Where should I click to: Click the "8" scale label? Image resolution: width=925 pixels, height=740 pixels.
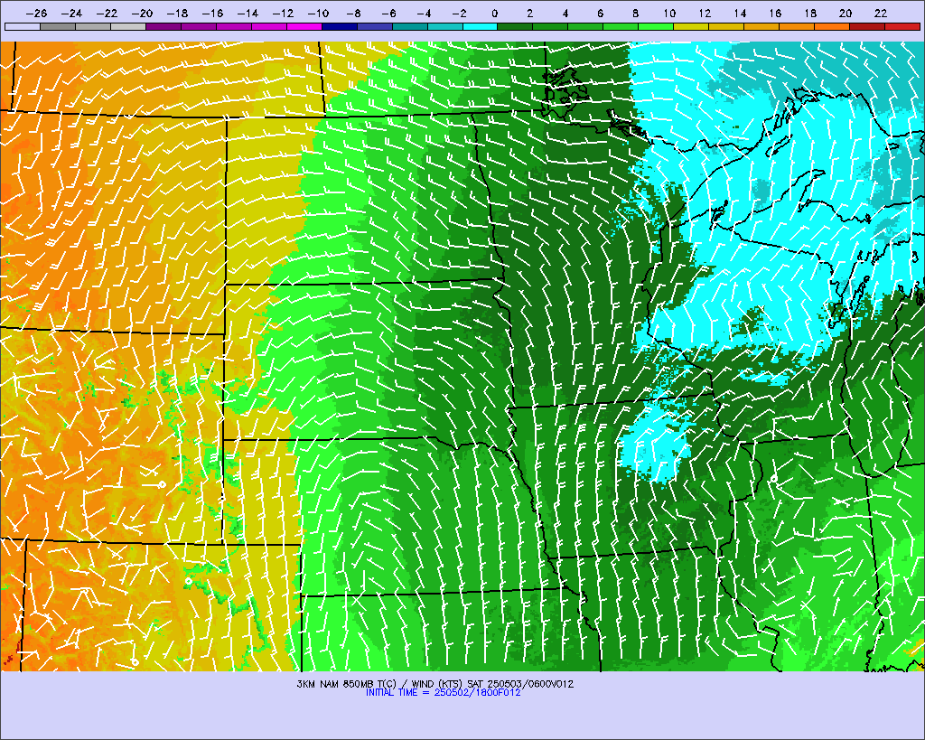[x=635, y=13]
